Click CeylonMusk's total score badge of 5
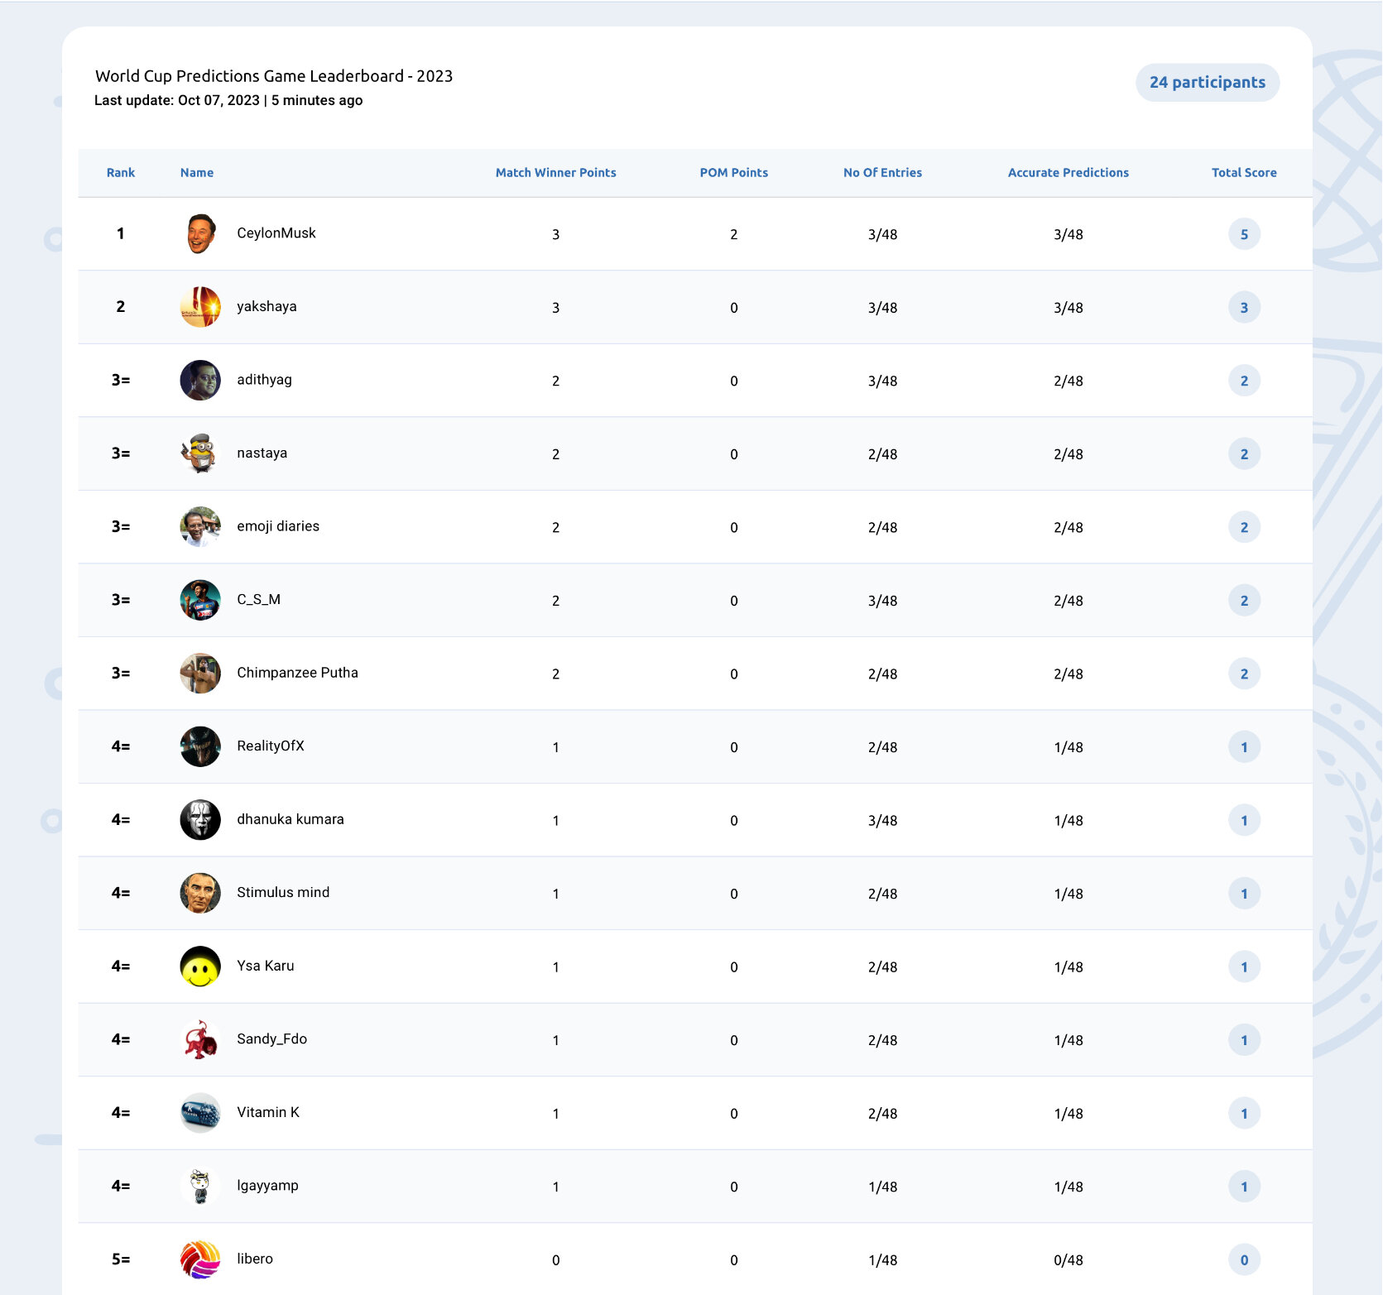Image resolution: width=1383 pixels, height=1295 pixels. tap(1244, 234)
